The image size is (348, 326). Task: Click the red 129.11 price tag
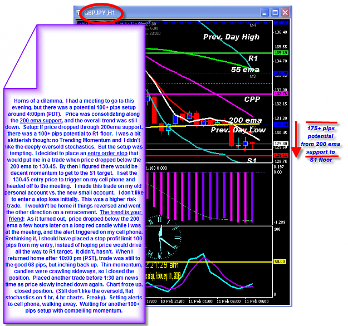(x=281, y=155)
